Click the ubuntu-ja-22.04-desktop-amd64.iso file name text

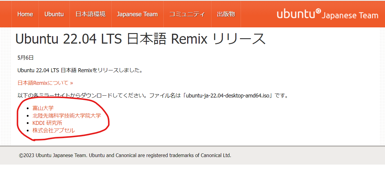point(228,96)
